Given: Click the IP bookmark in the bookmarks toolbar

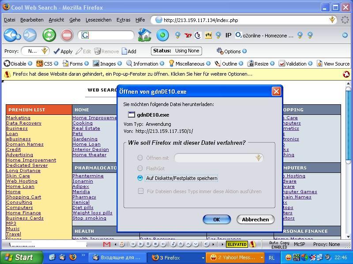Looking at the screenshot, I should [228, 35].
